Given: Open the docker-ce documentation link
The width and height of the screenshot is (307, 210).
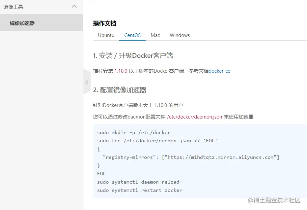Looking at the screenshot, I should 219,71.
